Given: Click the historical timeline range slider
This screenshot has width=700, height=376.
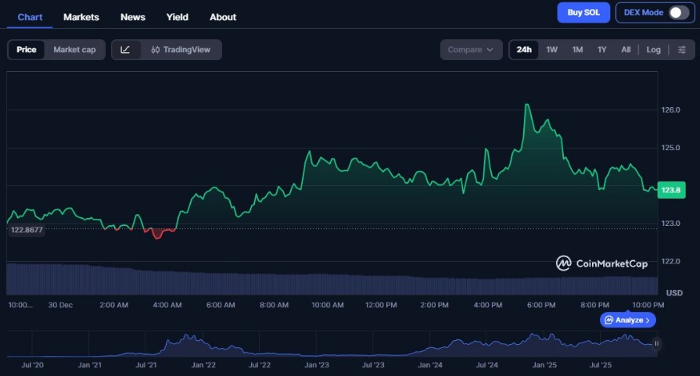Looking at the screenshot, I should [328, 345].
